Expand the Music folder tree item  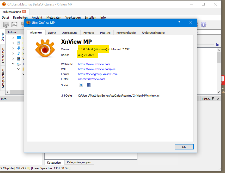tap(13, 53)
